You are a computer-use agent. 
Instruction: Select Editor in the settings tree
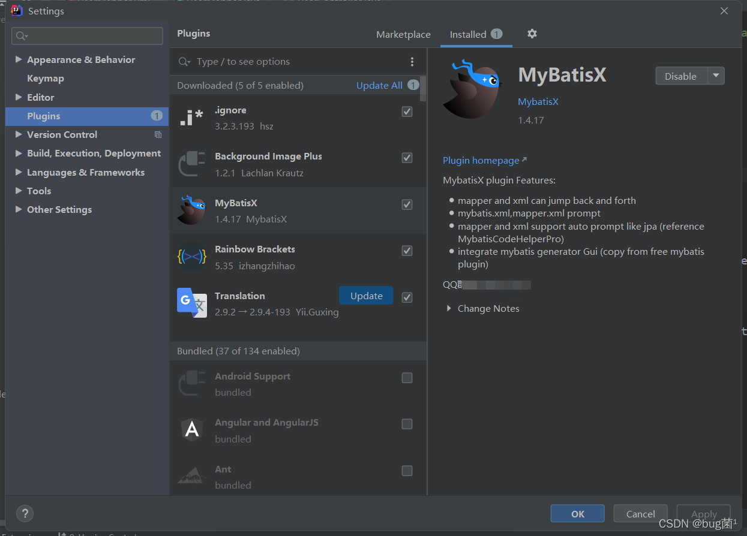pyautogui.click(x=41, y=97)
